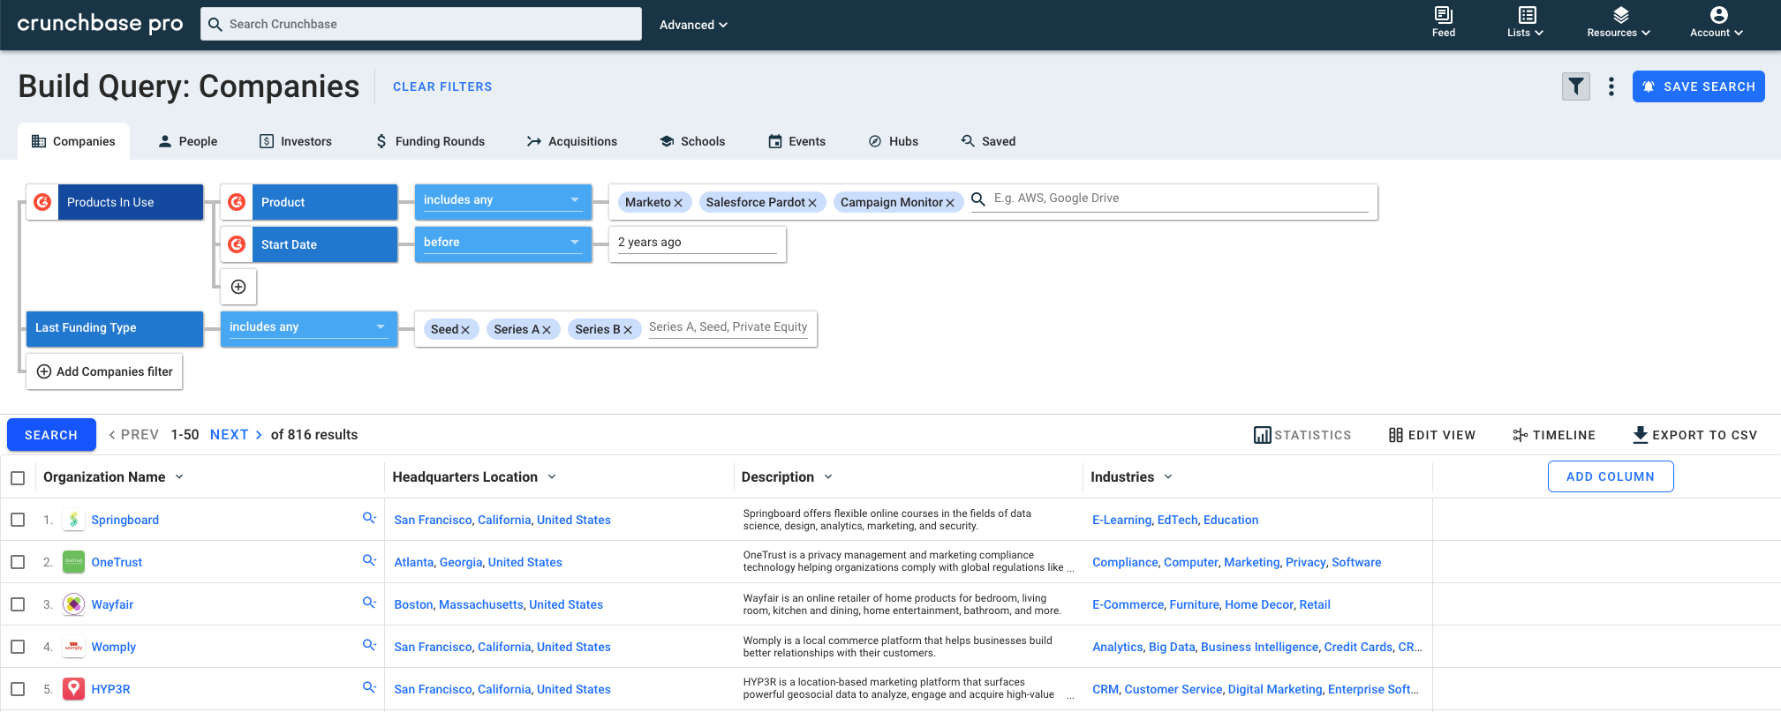
Task: Open Organization Name column menu
Action: (x=179, y=476)
